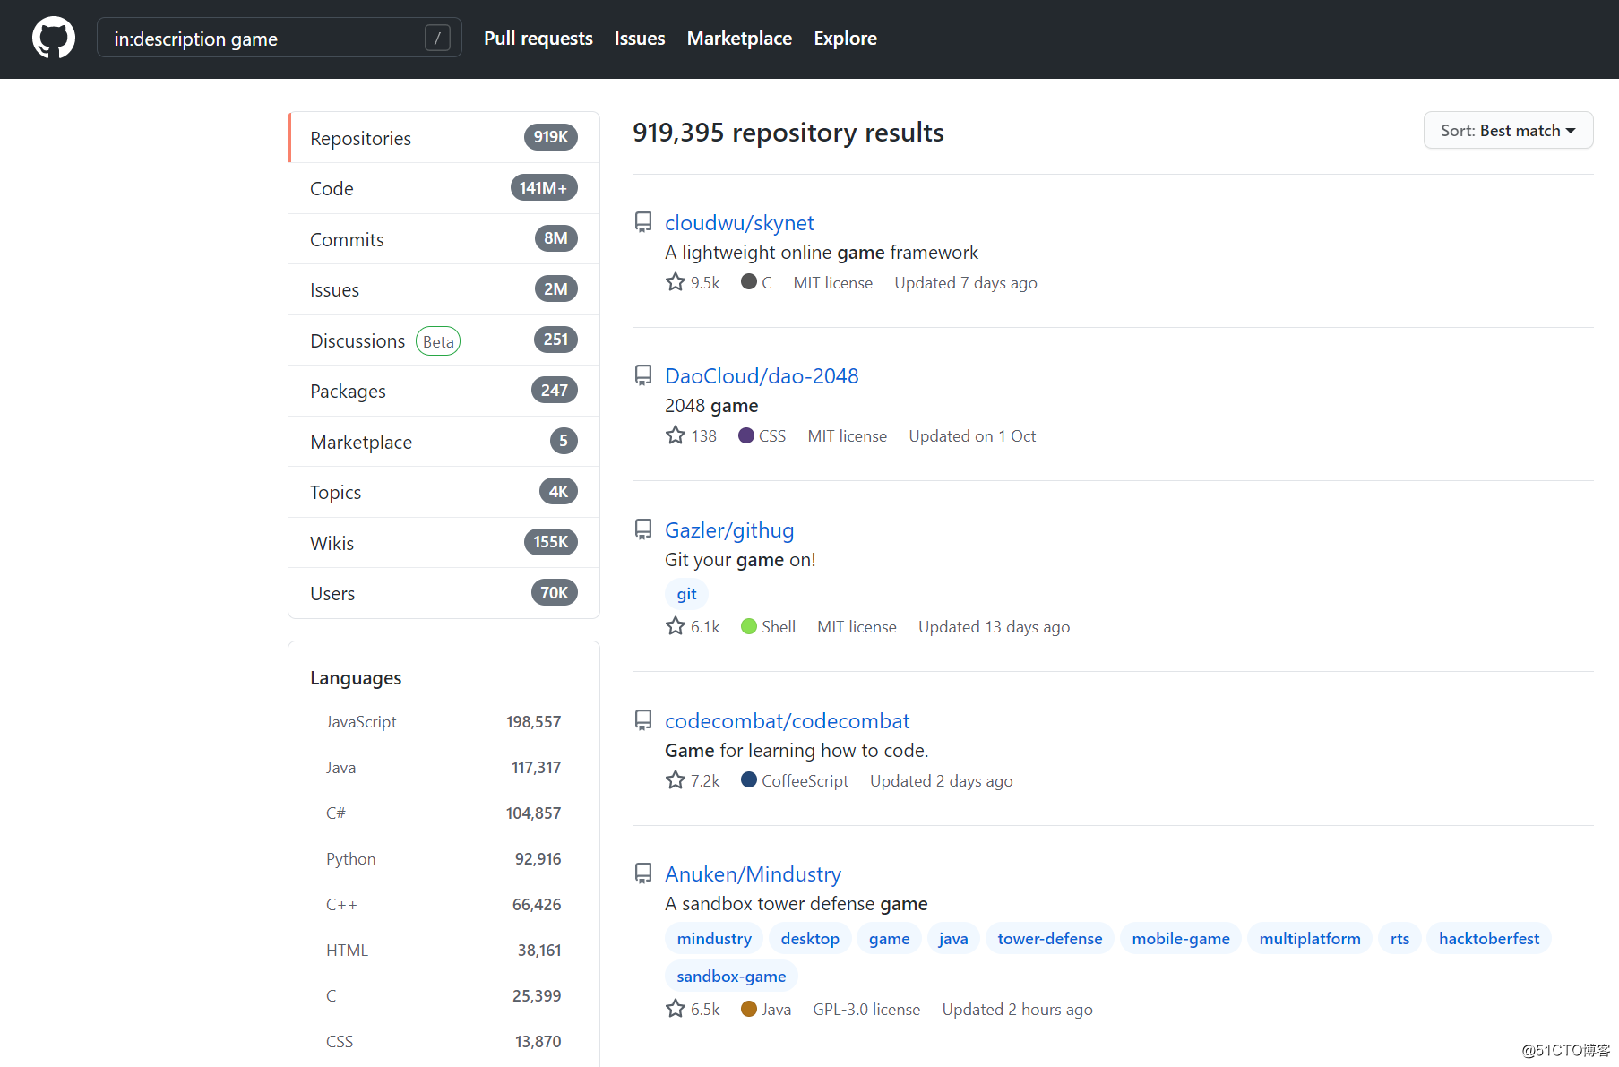The width and height of the screenshot is (1619, 1067).
Task: Click the repo icon beside cloudwu/skynet
Action: click(x=643, y=222)
